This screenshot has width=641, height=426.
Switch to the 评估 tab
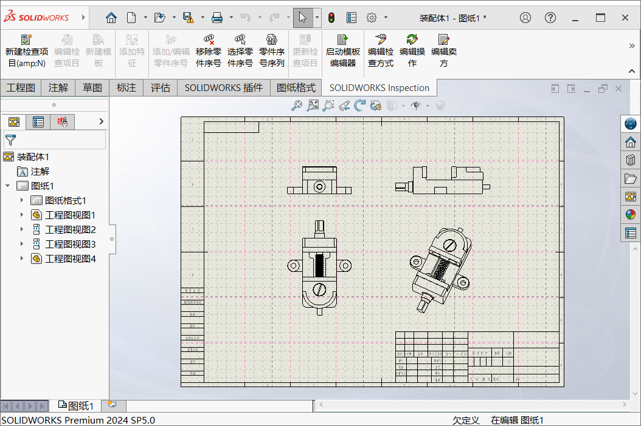click(x=161, y=88)
